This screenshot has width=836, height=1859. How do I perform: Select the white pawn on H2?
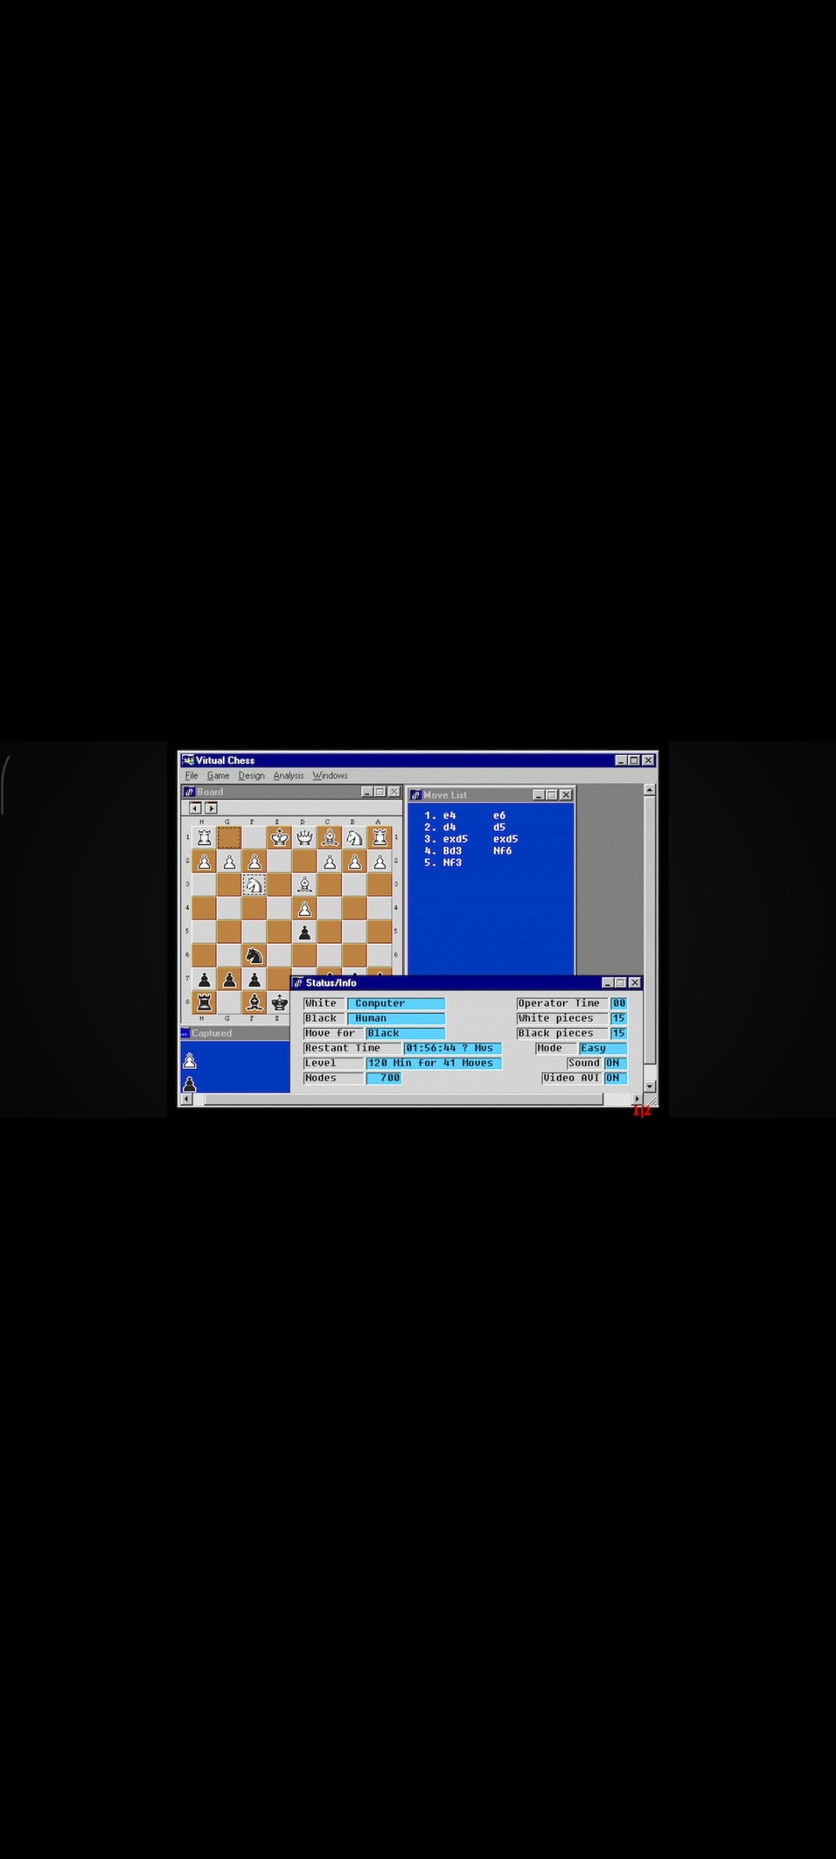click(x=204, y=861)
